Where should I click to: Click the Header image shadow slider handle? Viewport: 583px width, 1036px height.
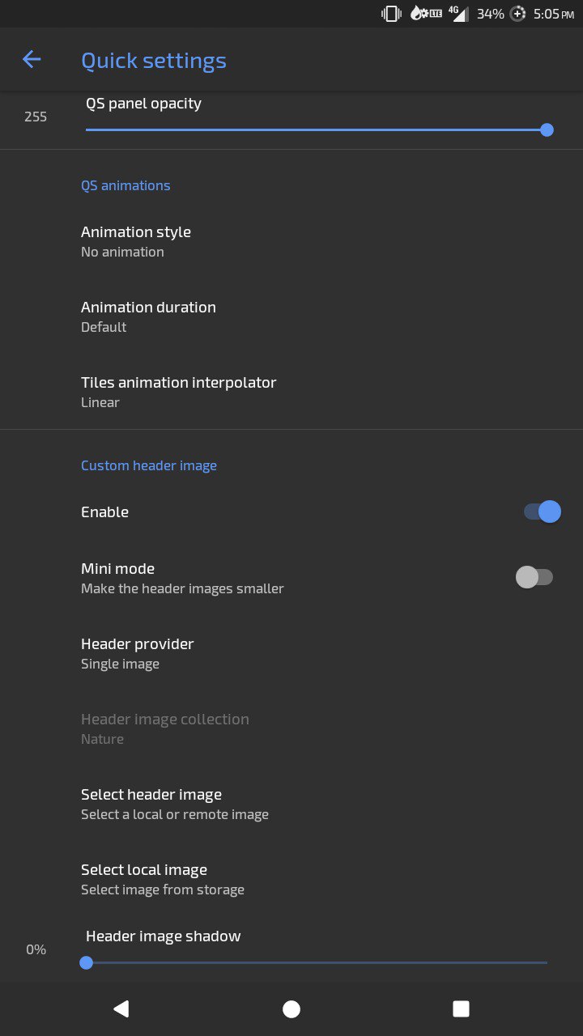(87, 962)
